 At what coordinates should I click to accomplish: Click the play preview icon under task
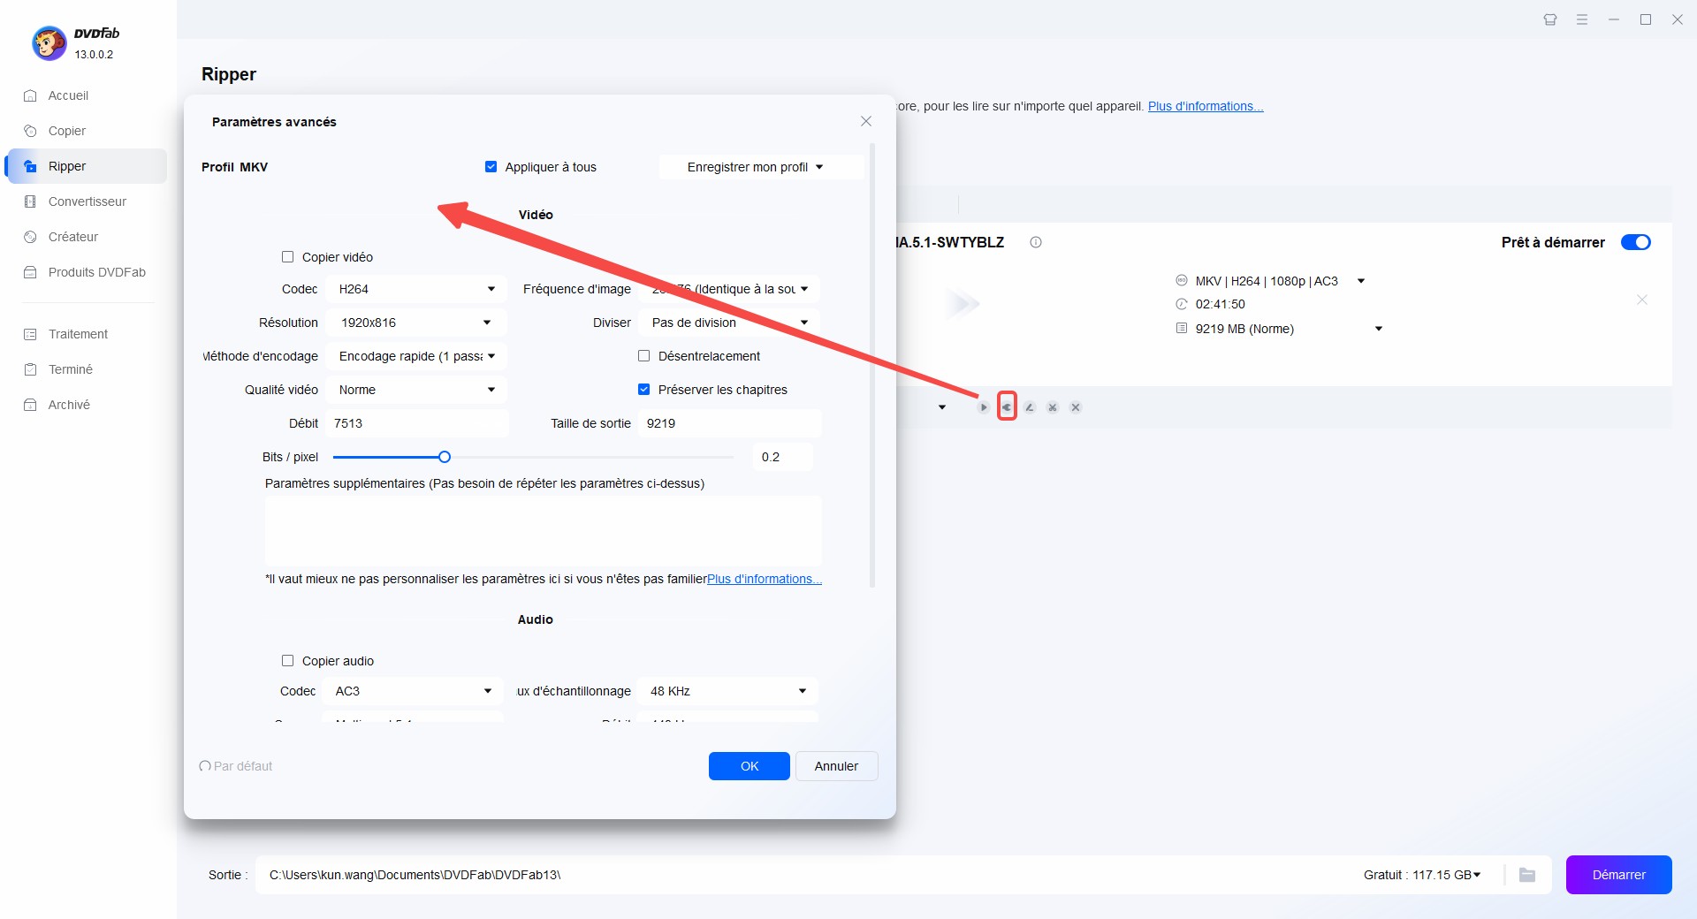tap(983, 407)
